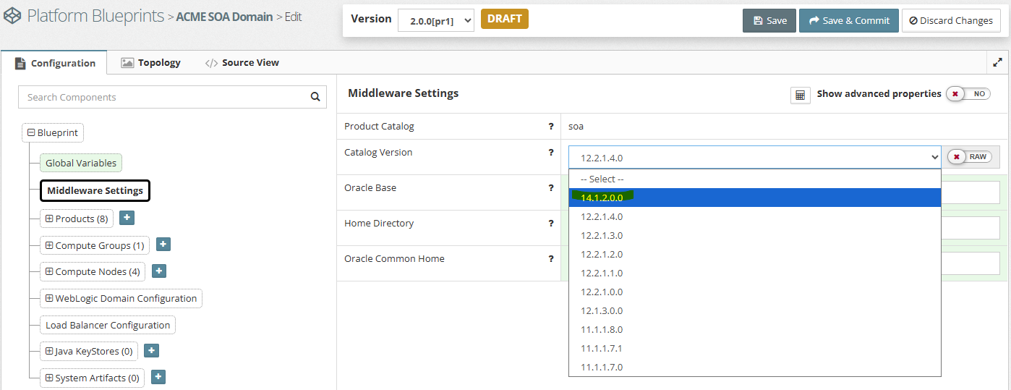Image resolution: width=1011 pixels, height=390 pixels.
Task: Collapse the Blueprint tree root
Action: (31, 133)
